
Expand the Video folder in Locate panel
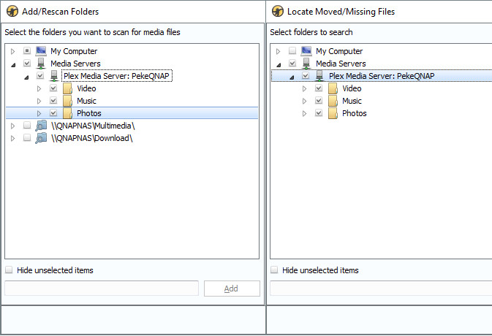(x=304, y=88)
